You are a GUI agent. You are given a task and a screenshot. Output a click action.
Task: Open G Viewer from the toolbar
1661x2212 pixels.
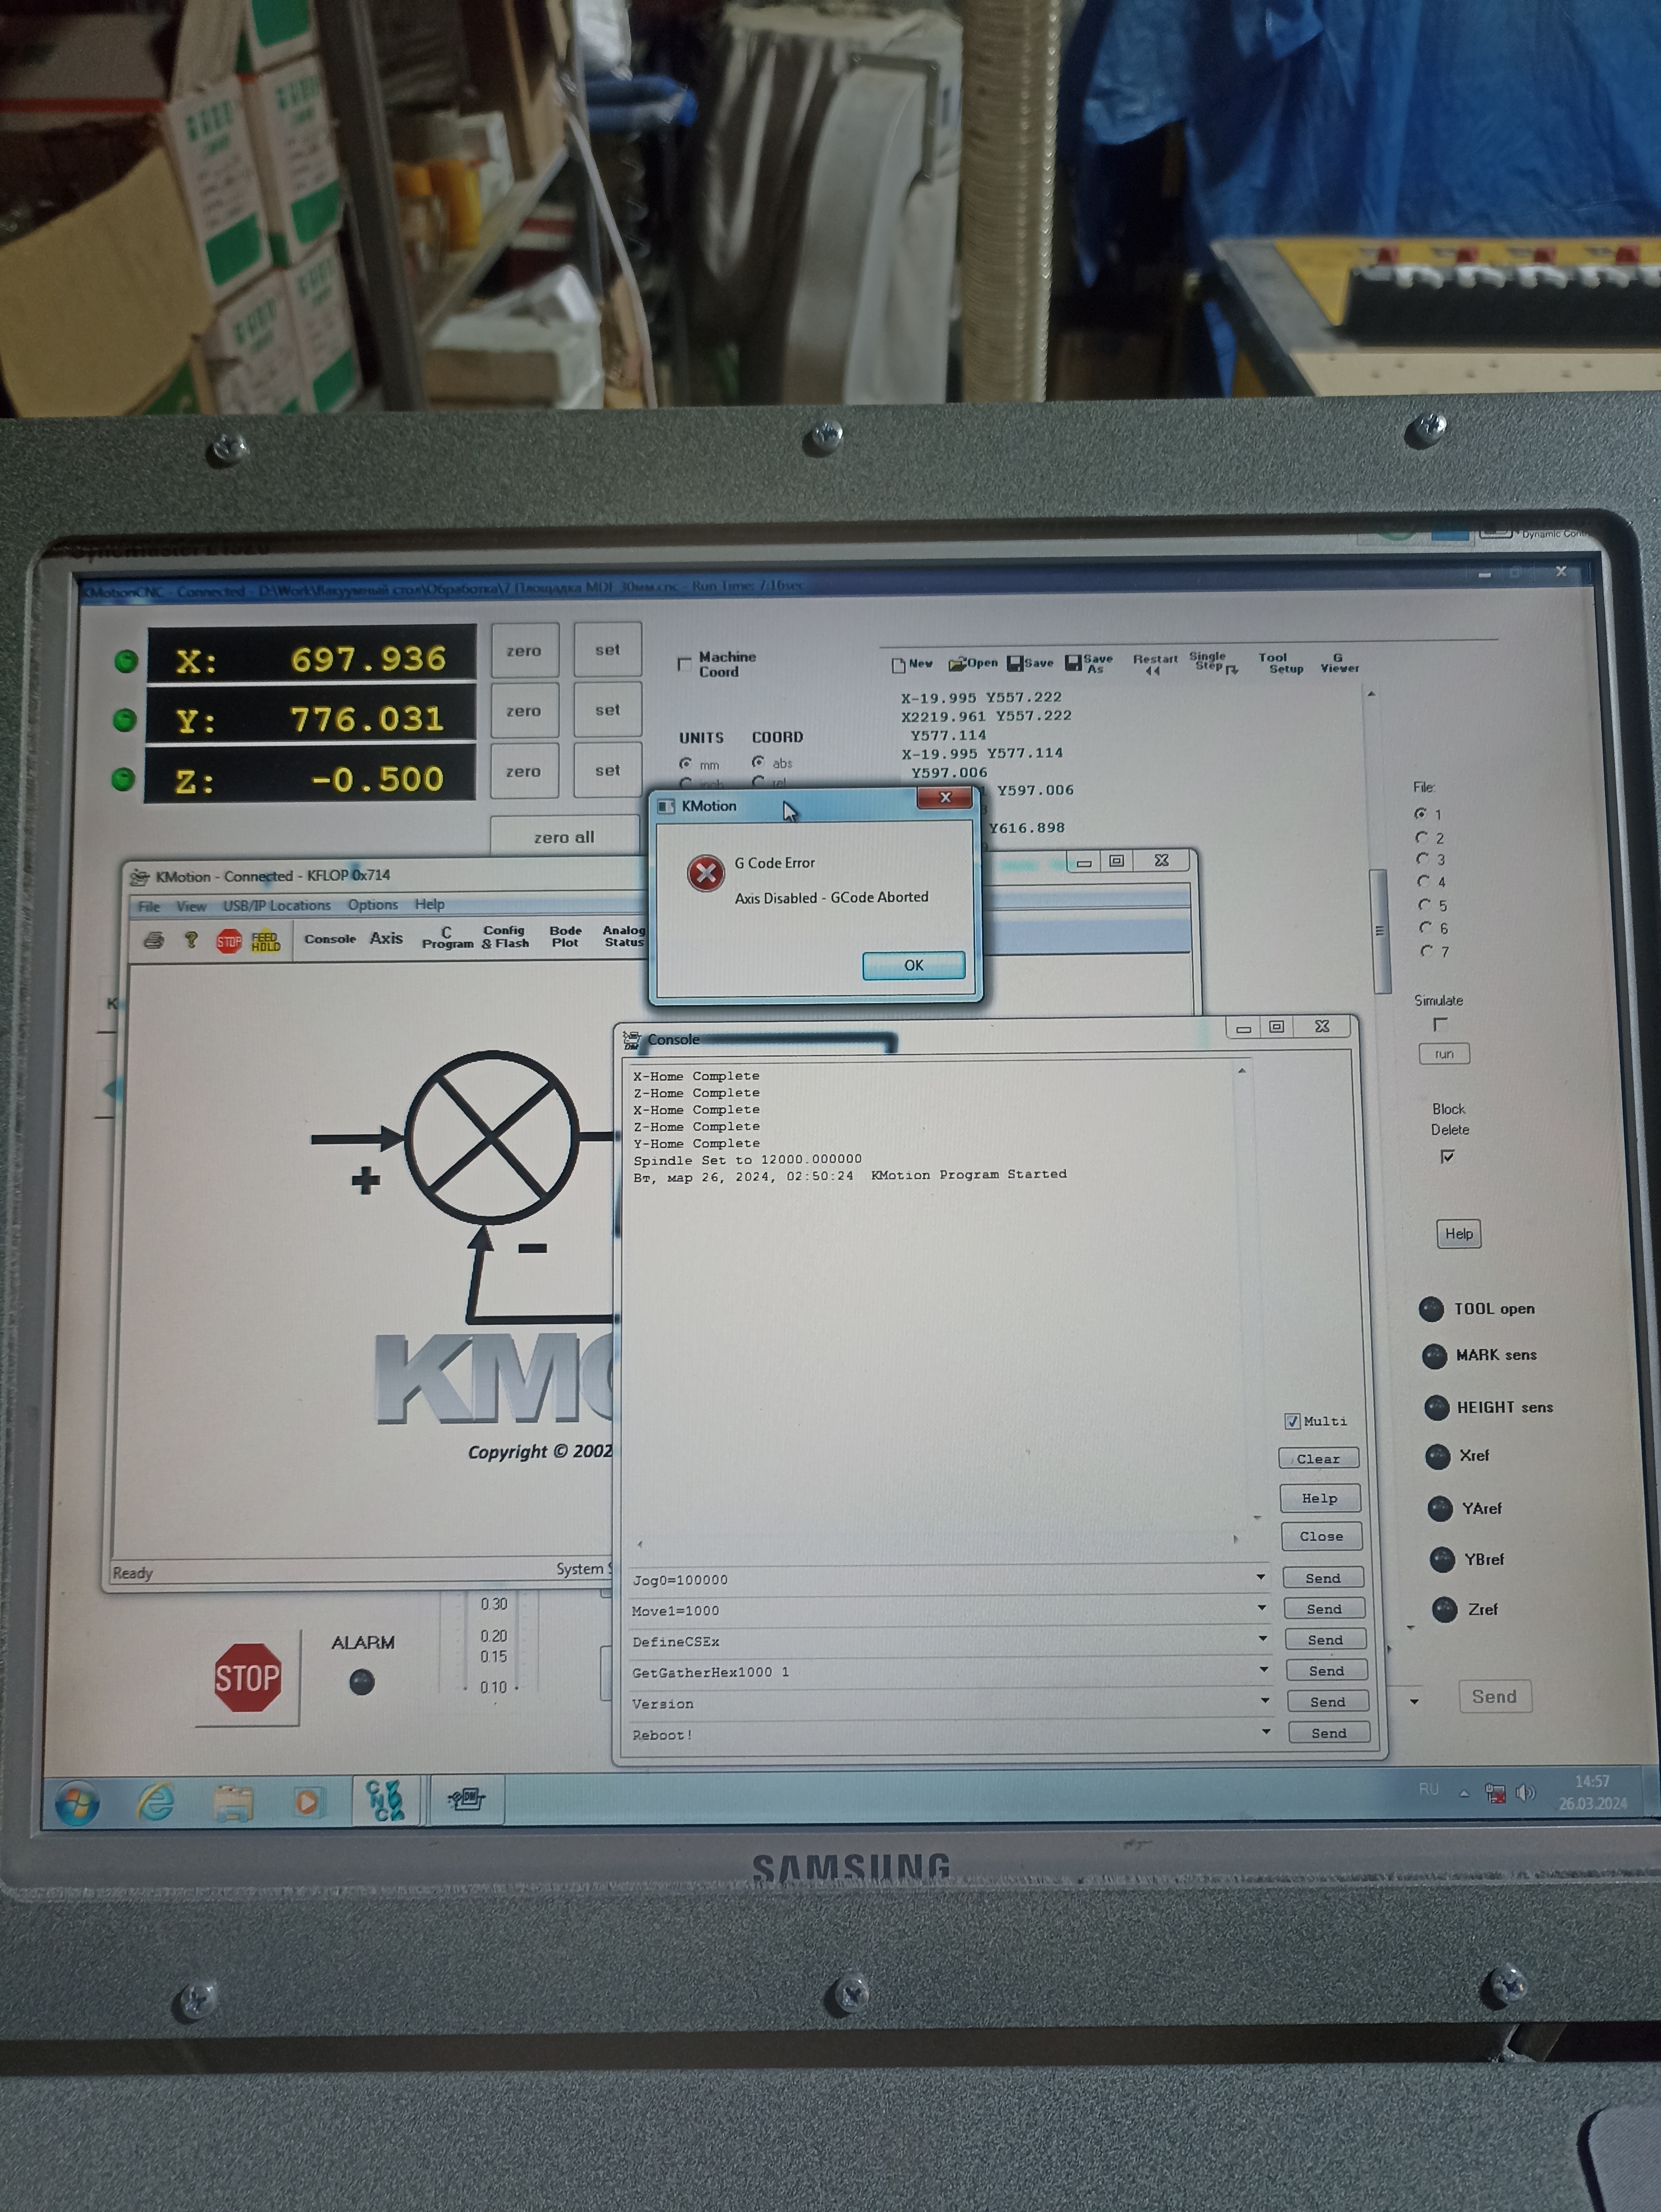1339,663
